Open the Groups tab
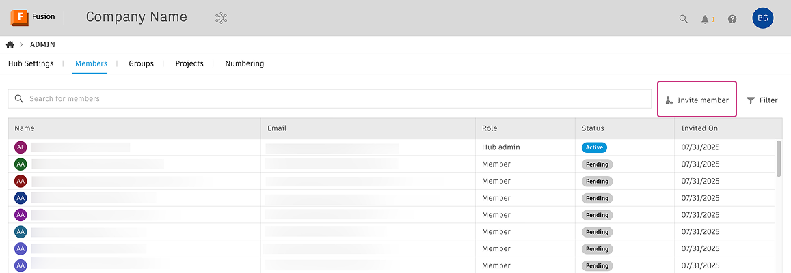 pos(141,63)
